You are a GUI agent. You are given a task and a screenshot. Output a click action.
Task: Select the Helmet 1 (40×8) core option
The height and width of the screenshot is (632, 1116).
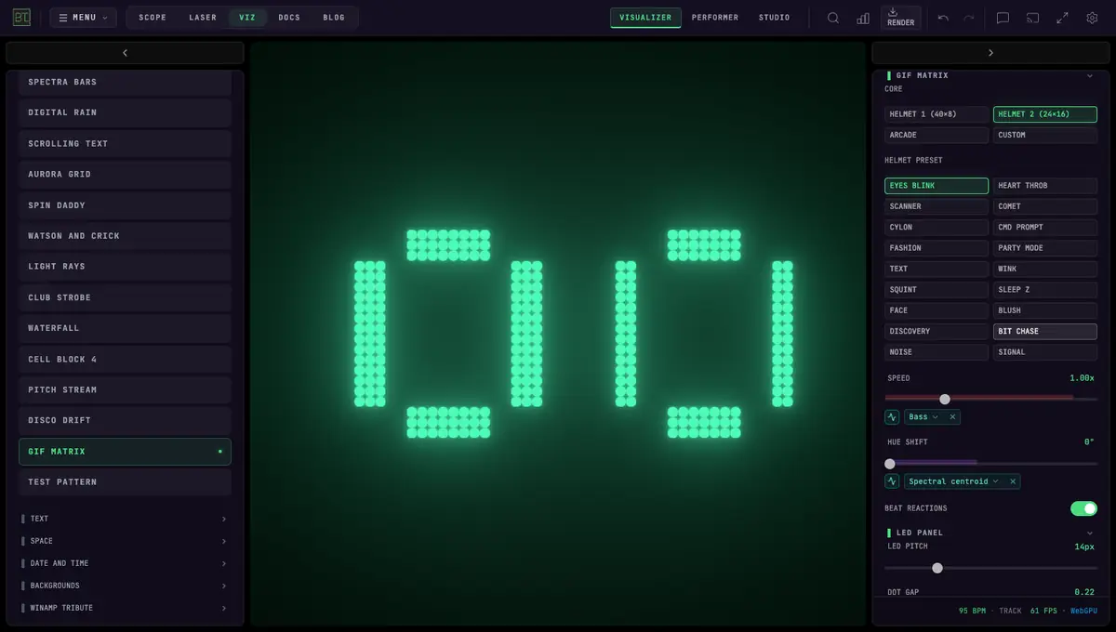point(937,114)
